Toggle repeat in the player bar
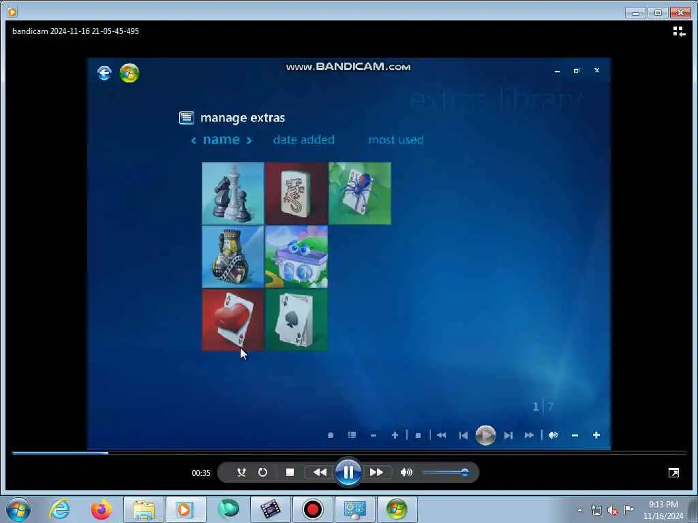This screenshot has height=523, width=698. pyautogui.click(x=262, y=473)
